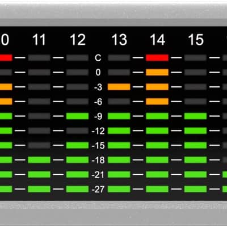Select channel 15 green -9 segment
The width and height of the screenshot is (227, 227).
coord(195,116)
